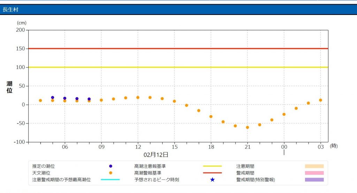Click the red line sample beside 高潮警報基準
The width and height of the screenshot is (357, 193).
click(212, 173)
